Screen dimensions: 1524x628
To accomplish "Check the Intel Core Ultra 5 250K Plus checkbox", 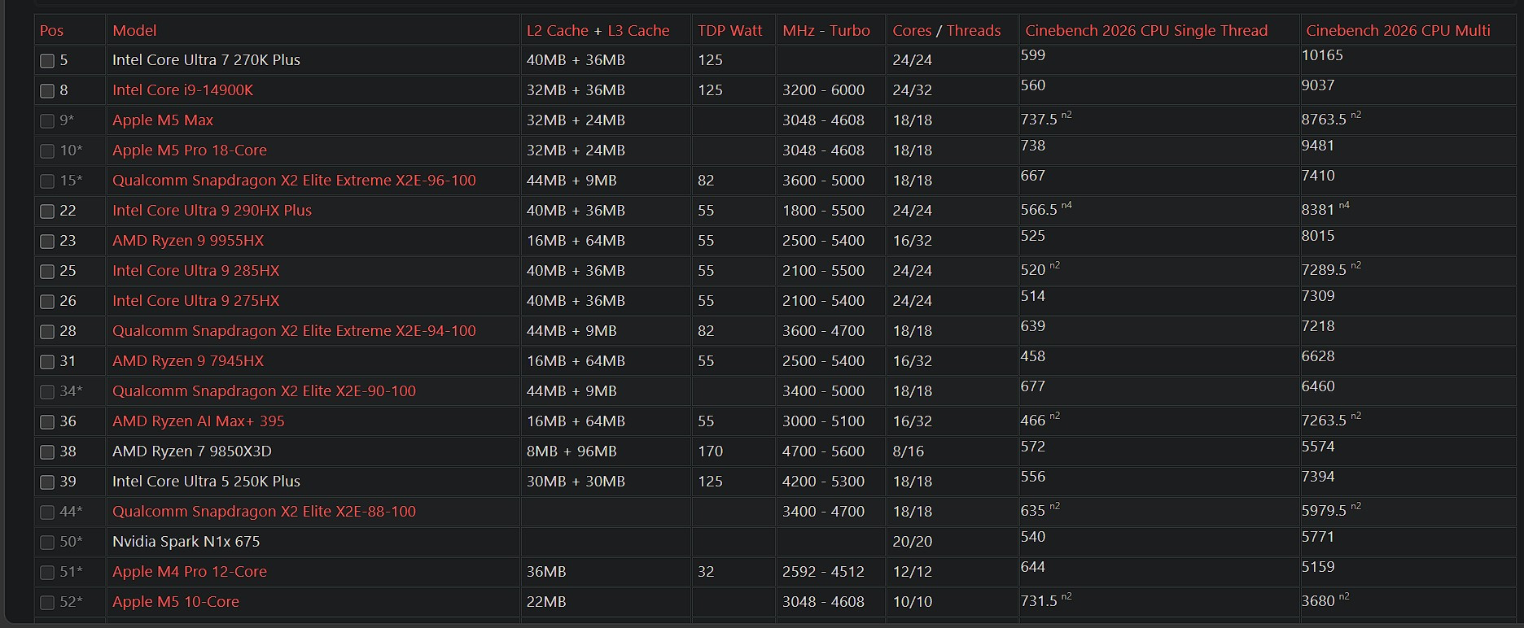I will (x=47, y=482).
